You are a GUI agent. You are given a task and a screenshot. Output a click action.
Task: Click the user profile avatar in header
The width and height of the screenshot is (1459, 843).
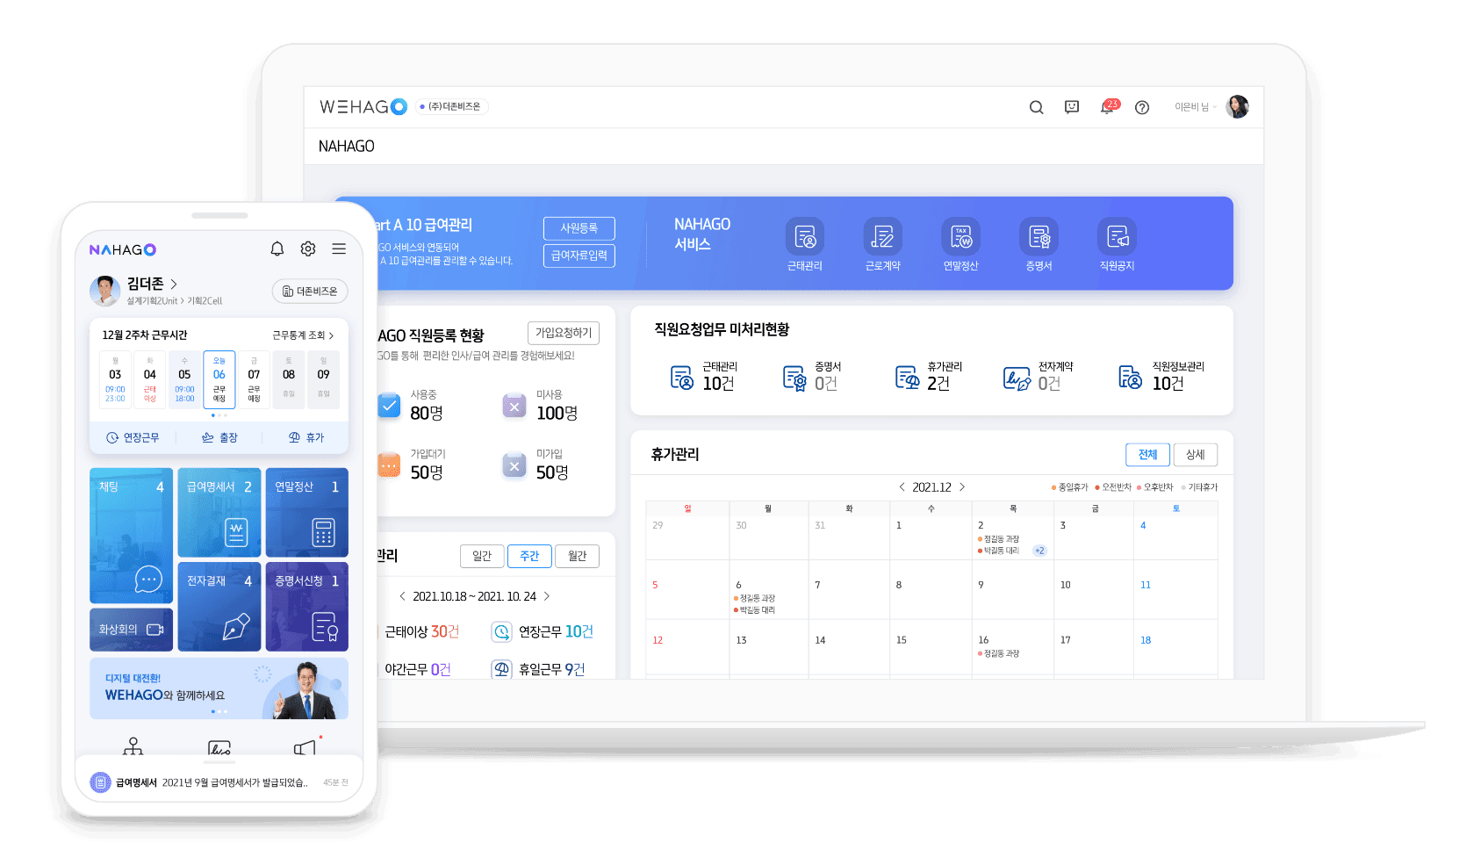point(1238,107)
